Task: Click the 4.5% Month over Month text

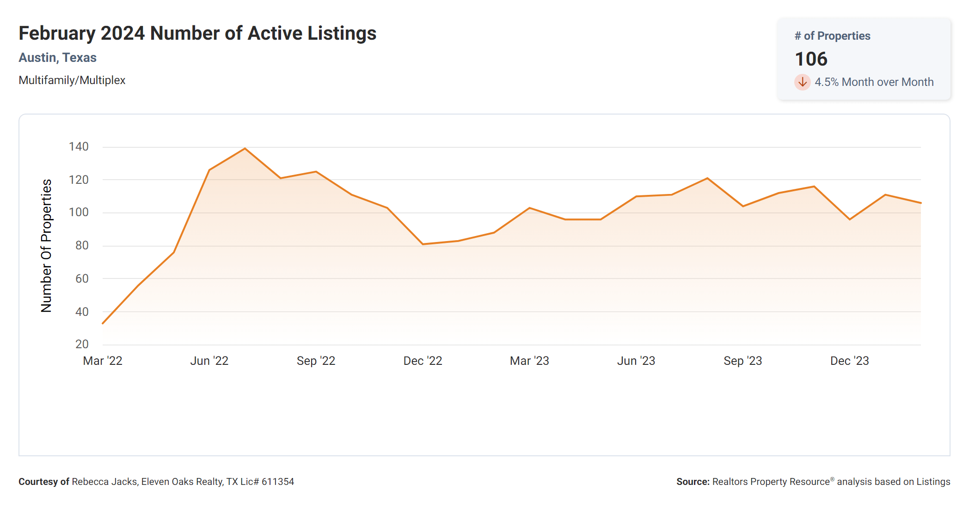Action: (874, 82)
